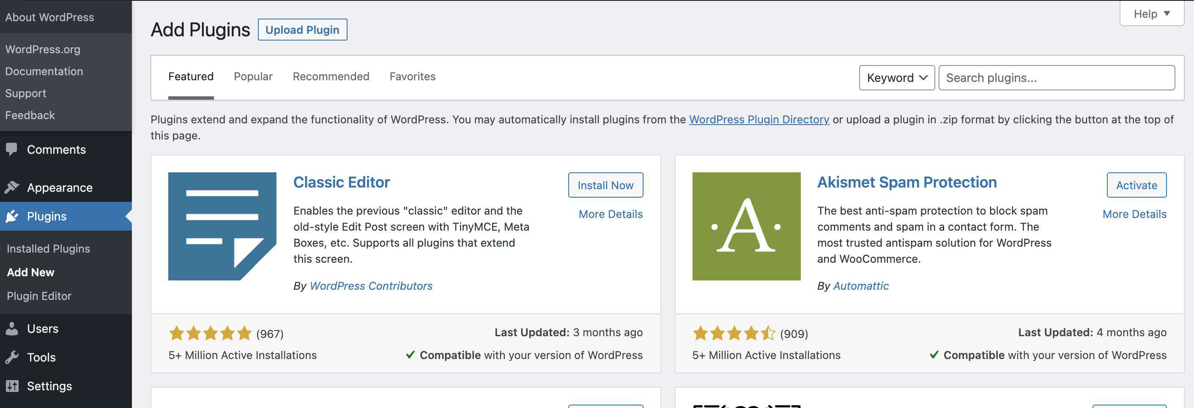Image resolution: width=1194 pixels, height=408 pixels.
Task: Open the WordPress Plugin Directory link
Action: 759,120
